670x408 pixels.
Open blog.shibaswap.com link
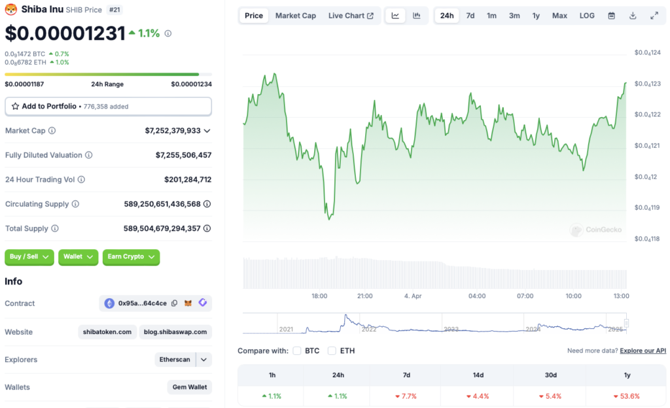coord(175,332)
